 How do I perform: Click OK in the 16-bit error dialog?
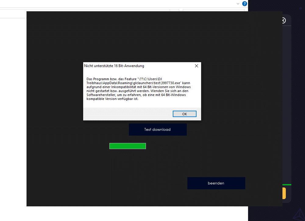pos(184,114)
